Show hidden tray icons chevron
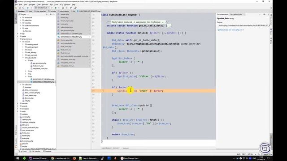This screenshot has width=287, height=161. point(234,158)
